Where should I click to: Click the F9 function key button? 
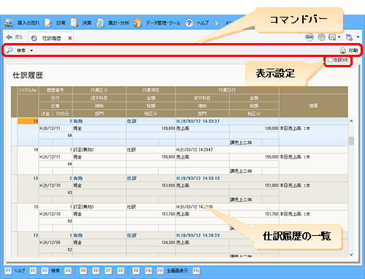point(136,271)
